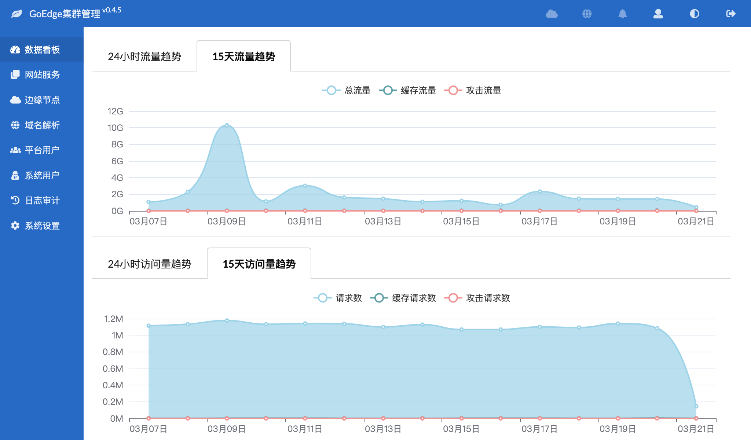Click the traffic peak point on 03月09日
The height and width of the screenshot is (440, 751).
(x=227, y=125)
